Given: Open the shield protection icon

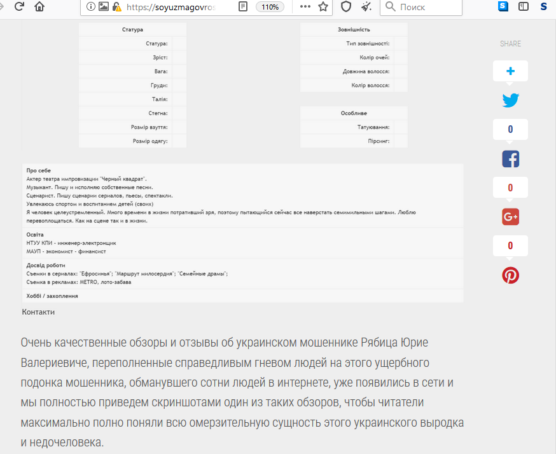Looking at the screenshot, I should [346, 7].
